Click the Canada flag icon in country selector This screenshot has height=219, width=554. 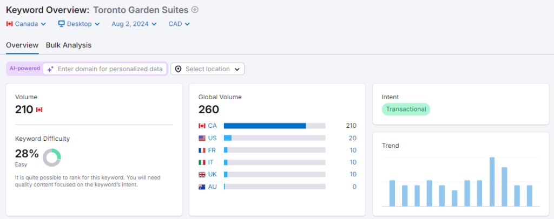10,24
